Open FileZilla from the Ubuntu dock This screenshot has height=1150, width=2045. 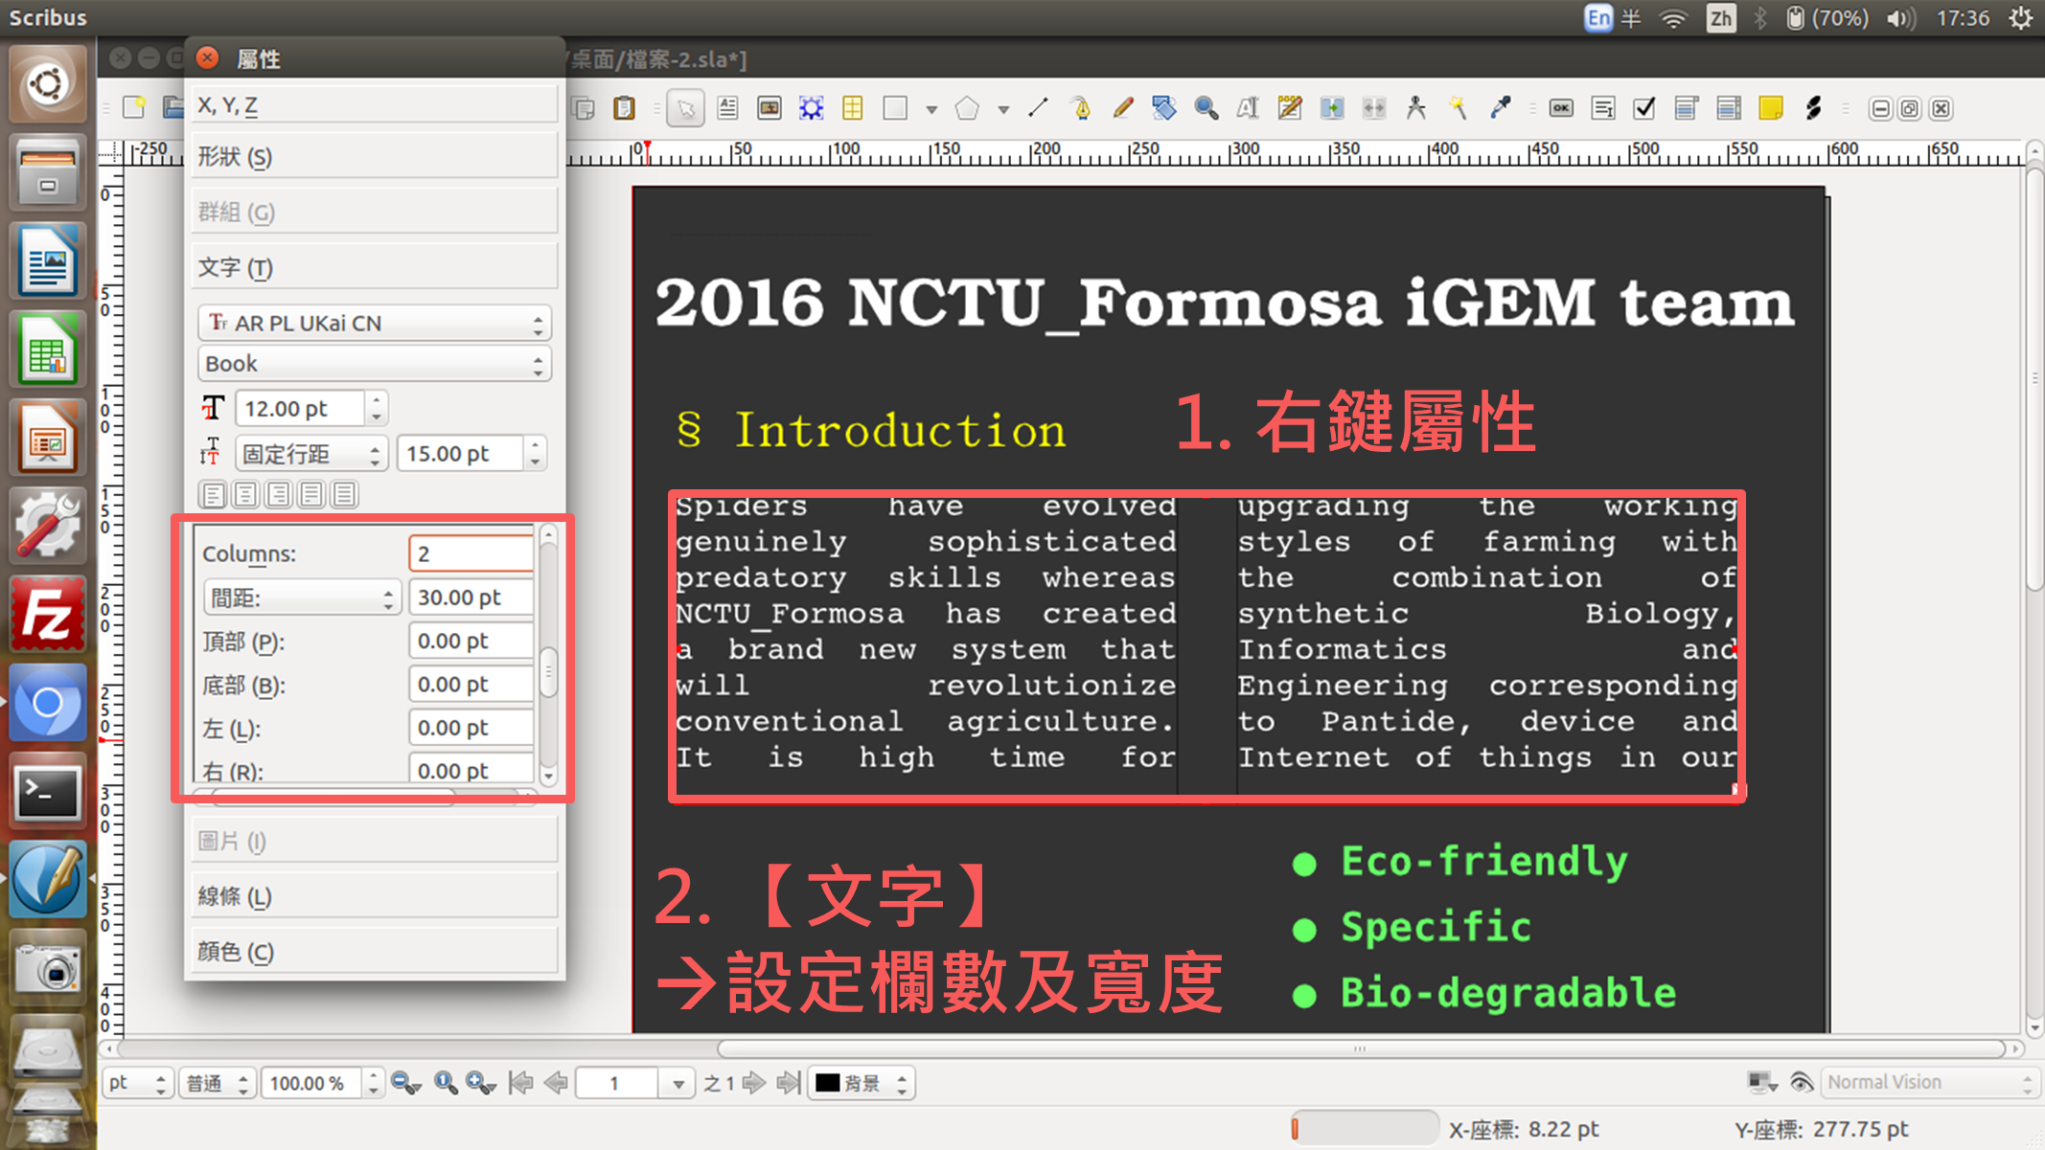coord(47,615)
